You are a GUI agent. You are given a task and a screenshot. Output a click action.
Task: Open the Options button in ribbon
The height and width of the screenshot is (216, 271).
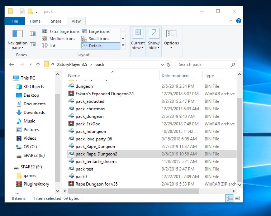171,39
